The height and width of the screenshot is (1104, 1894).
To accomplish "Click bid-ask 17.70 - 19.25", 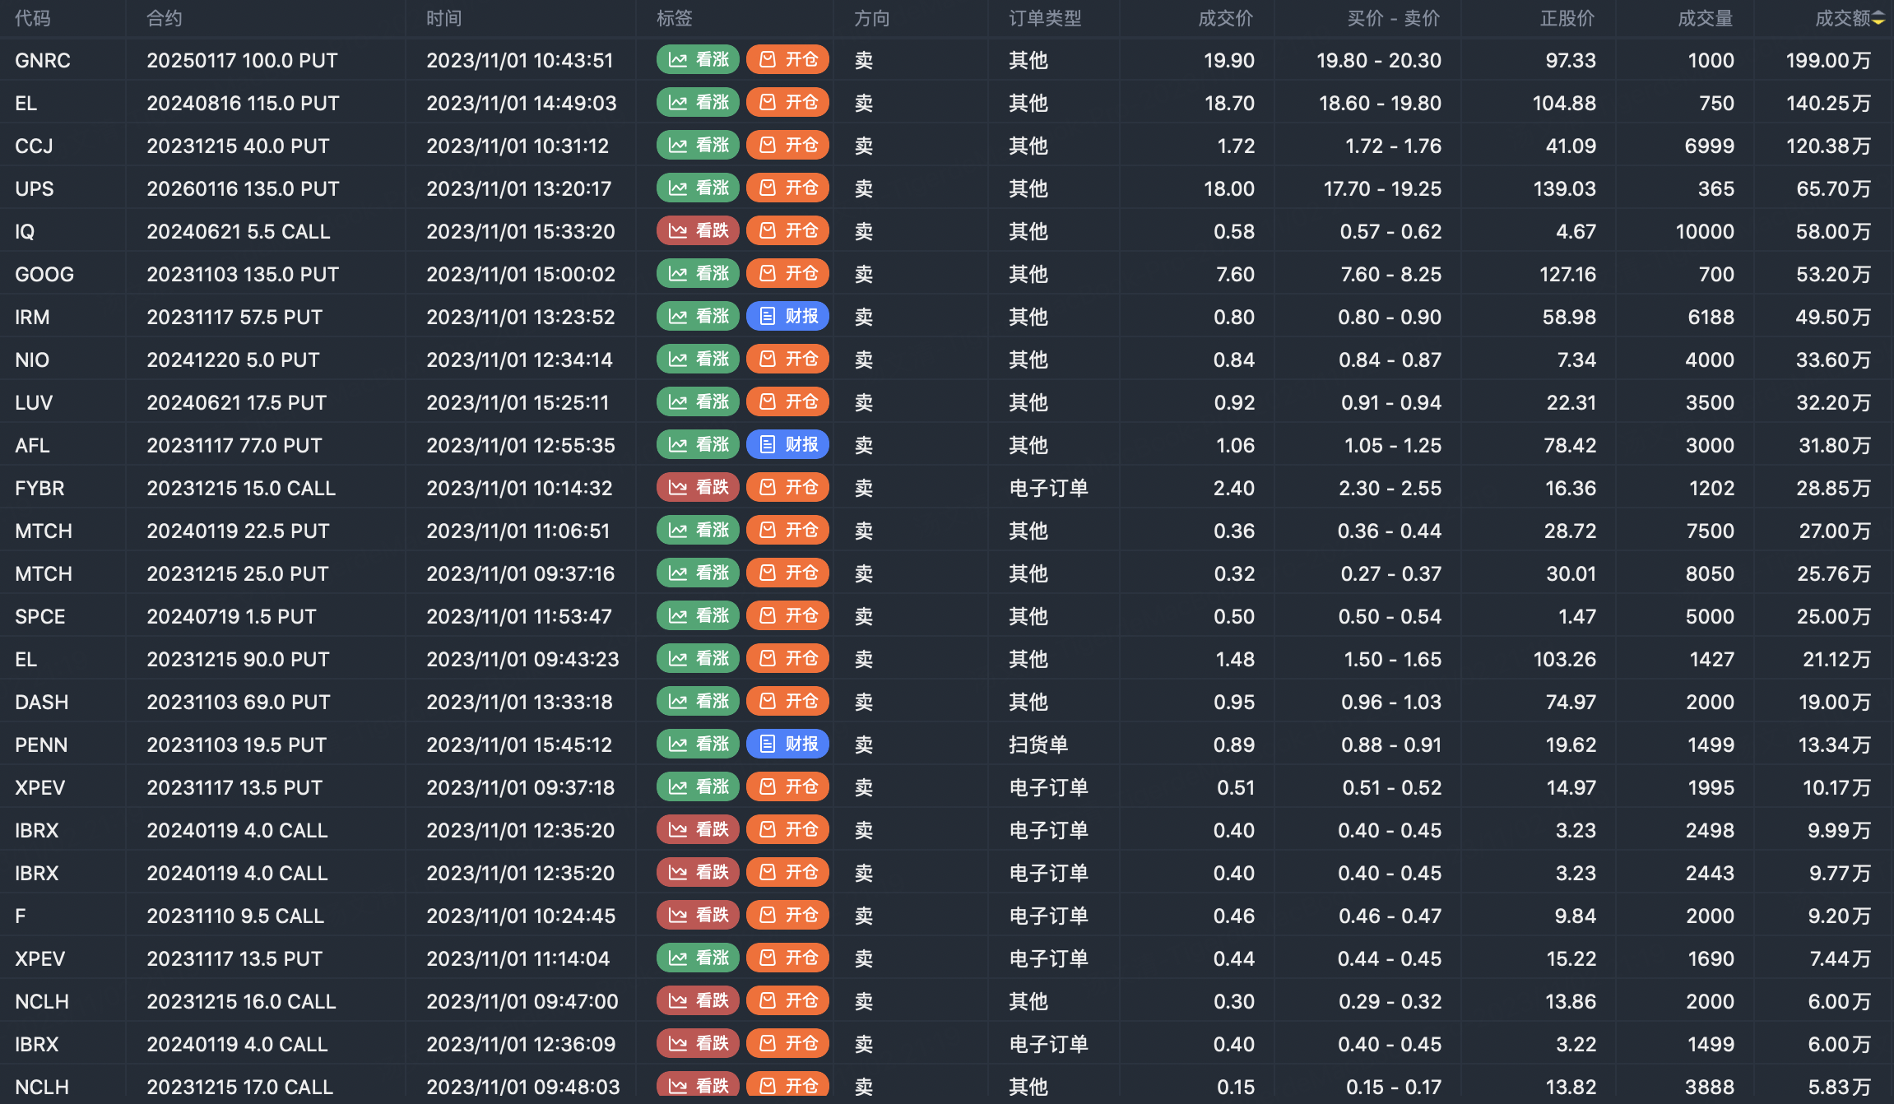I will [1382, 188].
